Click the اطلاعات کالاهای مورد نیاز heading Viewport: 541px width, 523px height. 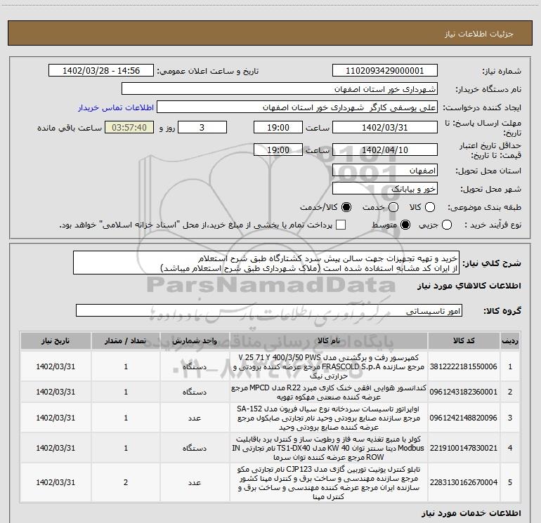469,286
